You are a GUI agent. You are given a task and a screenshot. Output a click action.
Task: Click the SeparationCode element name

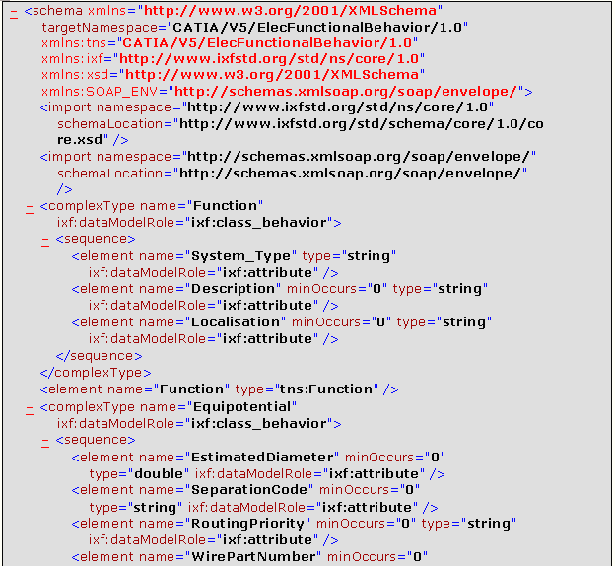tap(249, 490)
